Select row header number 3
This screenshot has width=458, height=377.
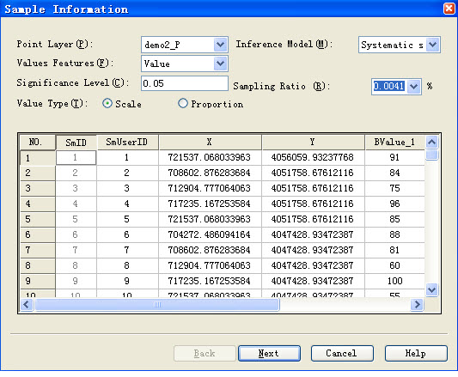pos(38,188)
